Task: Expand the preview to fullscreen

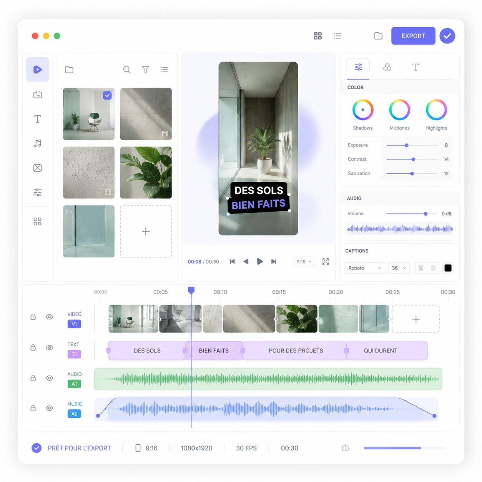Action: click(x=326, y=262)
